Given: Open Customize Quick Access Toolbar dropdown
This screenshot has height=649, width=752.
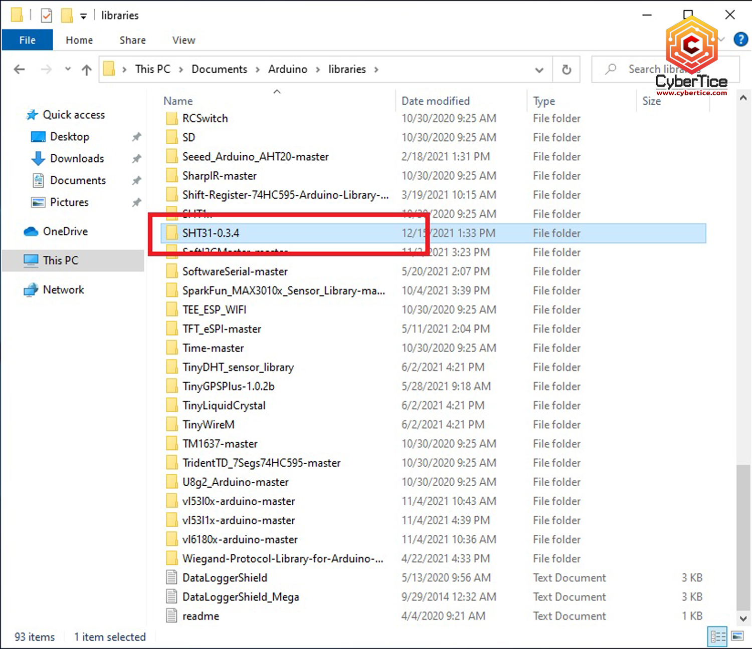Looking at the screenshot, I should click(x=83, y=17).
